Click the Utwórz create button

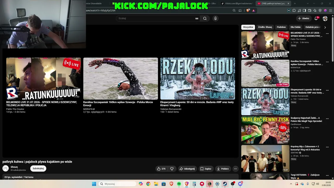(303, 18)
